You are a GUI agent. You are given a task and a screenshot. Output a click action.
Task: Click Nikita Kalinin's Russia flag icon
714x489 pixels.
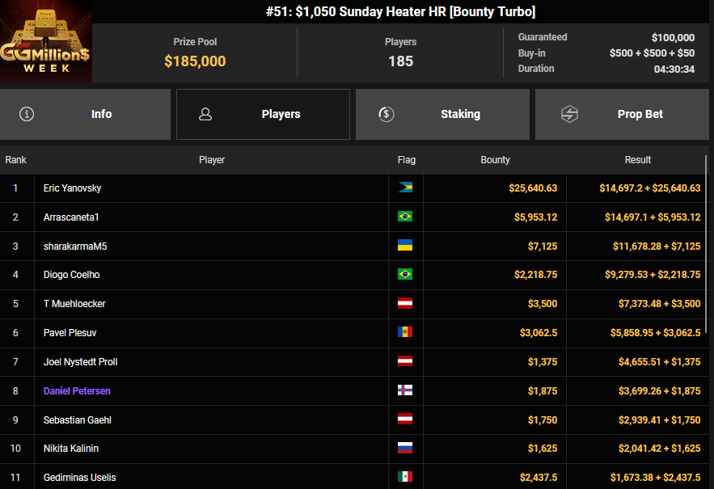[405, 449]
